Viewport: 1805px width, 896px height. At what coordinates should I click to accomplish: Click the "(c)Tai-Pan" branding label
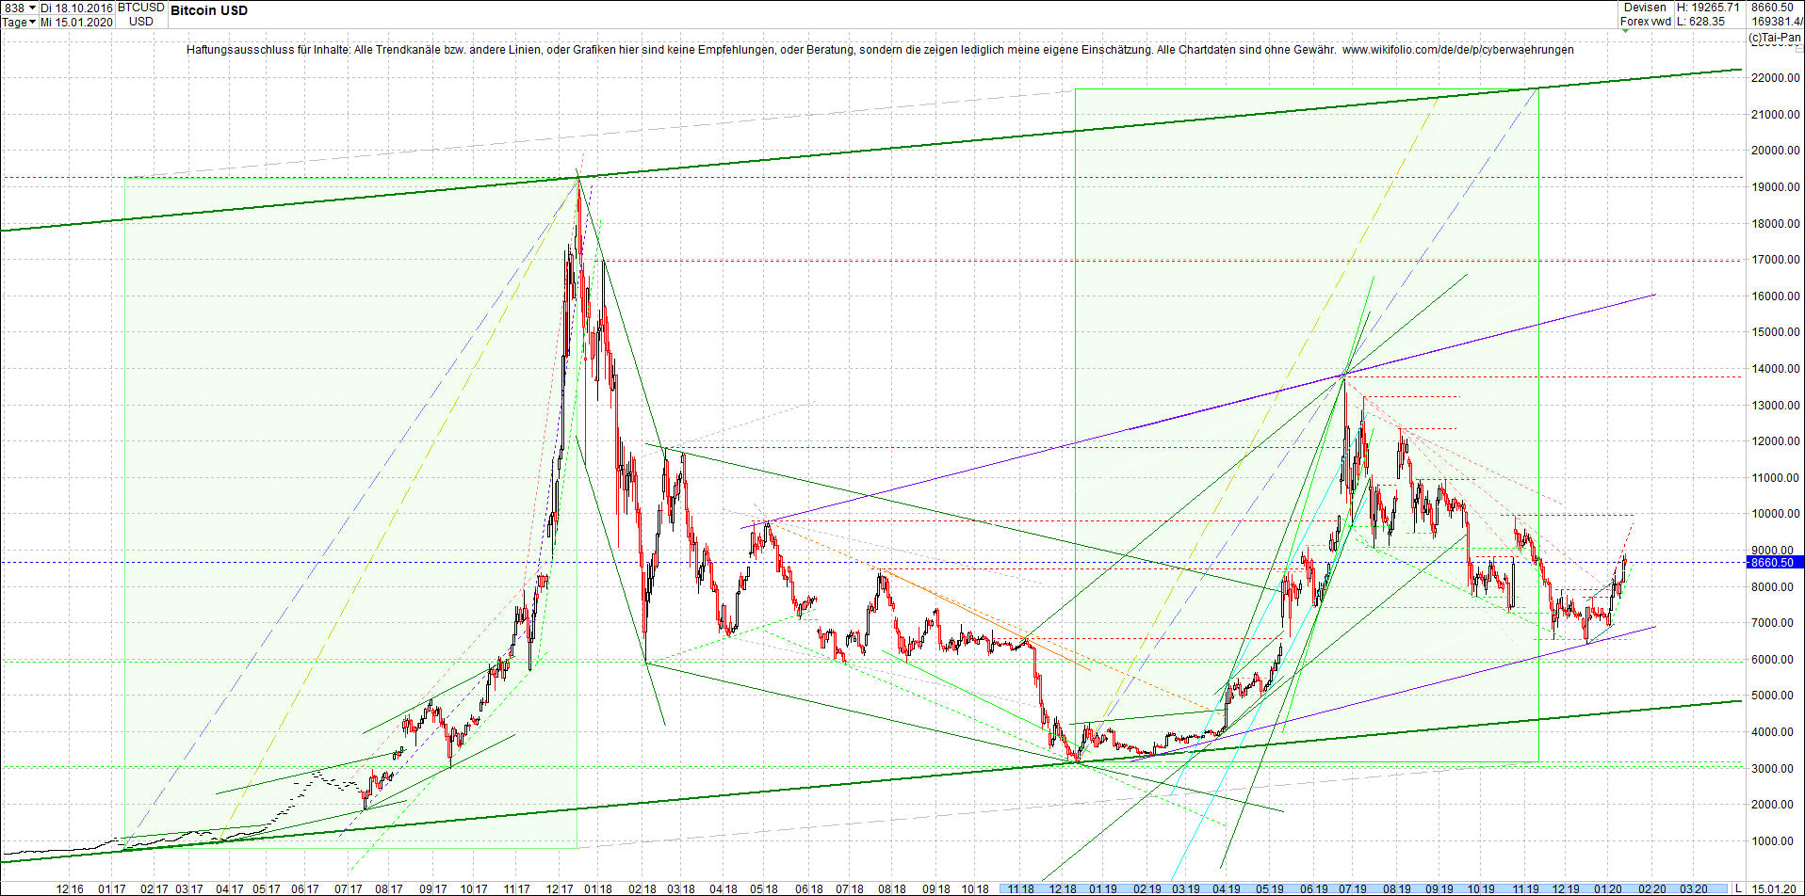point(1777,35)
